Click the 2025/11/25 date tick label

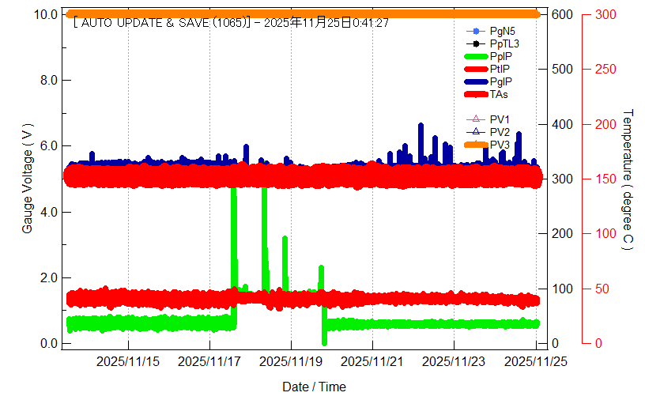(x=534, y=361)
